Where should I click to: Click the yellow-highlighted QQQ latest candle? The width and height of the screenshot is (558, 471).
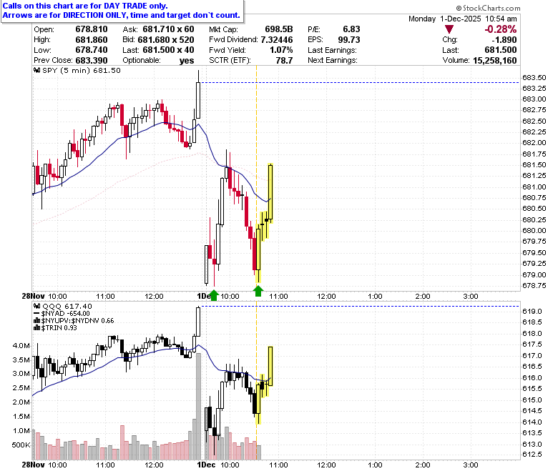point(270,366)
